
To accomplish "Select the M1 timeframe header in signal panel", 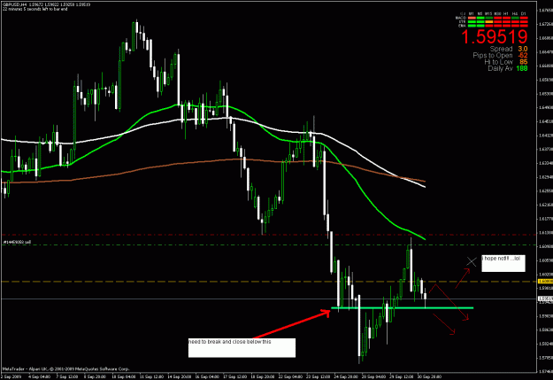I will [x=472, y=14].
